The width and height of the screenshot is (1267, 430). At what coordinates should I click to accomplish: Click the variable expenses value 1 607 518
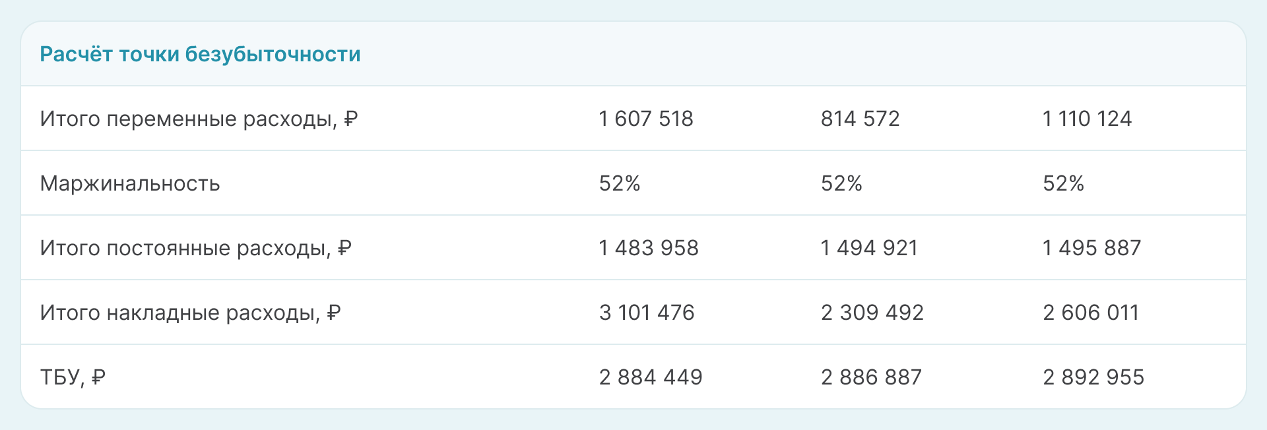646,119
